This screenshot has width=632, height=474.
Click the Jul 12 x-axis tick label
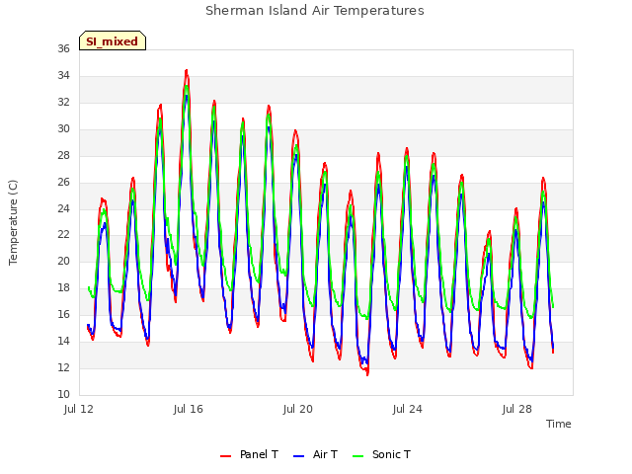(79, 410)
